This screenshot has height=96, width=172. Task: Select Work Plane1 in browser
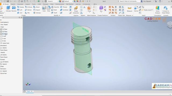(x=4, y=50)
